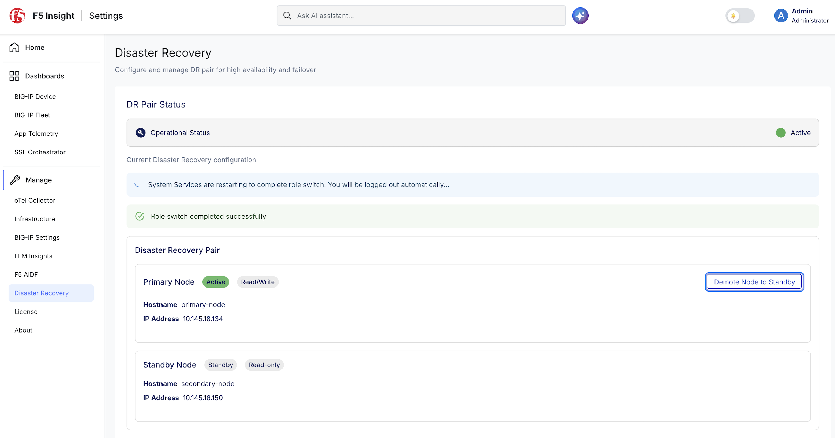This screenshot has height=438, width=835.
Task: Click the restarting services spinner icon
Action: [137, 185]
